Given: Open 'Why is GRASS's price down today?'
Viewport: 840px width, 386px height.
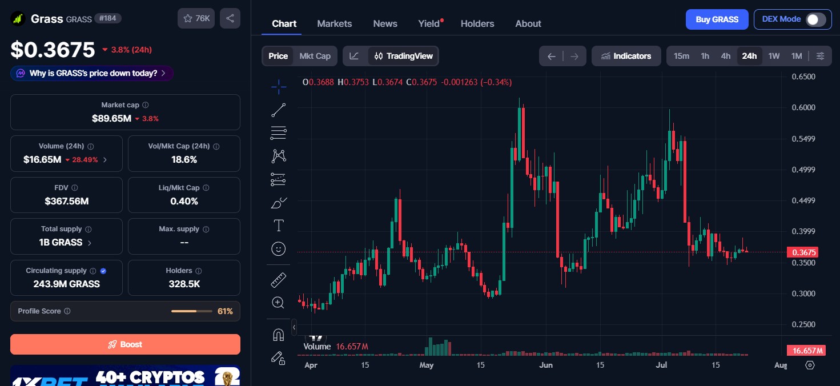Looking at the screenshot, I should click(x=92, y=73).
